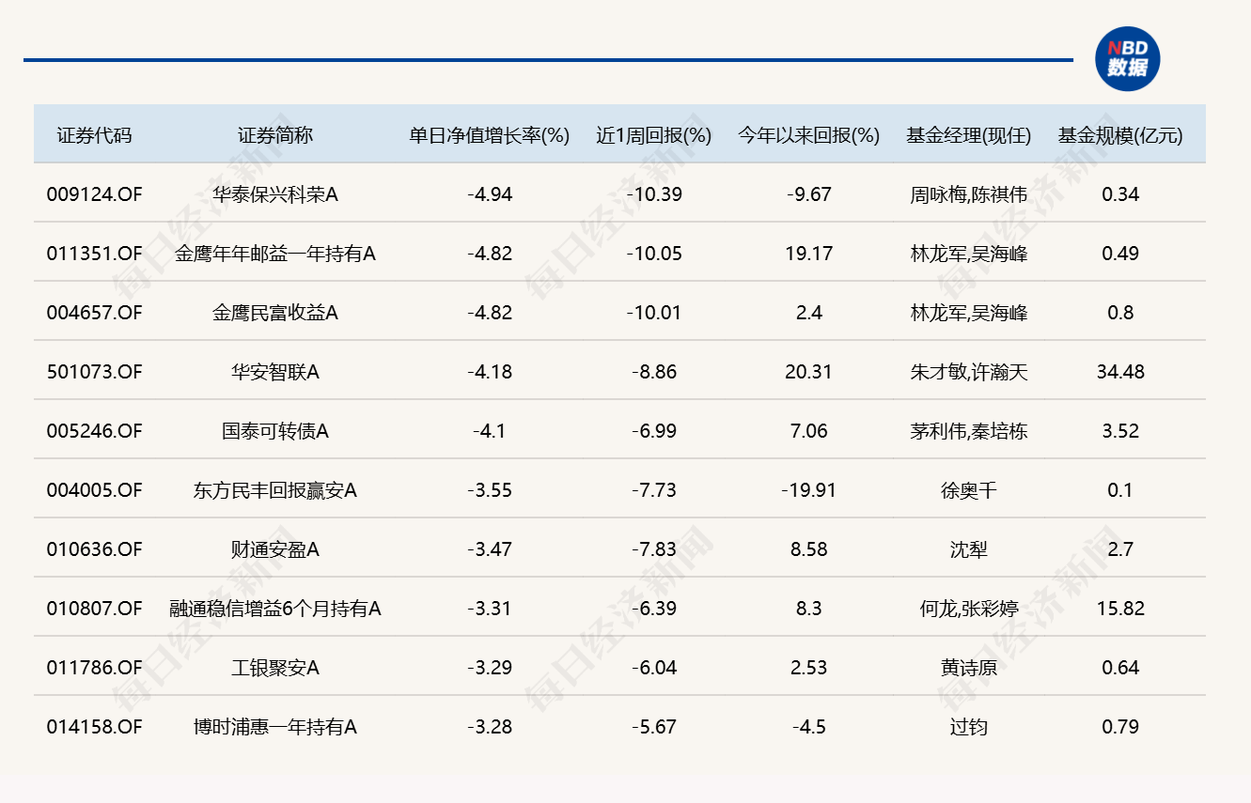This screenshot has width=1251, height=803.
Task: Click the -3.31 daily growth value
Action: point(490,609)
